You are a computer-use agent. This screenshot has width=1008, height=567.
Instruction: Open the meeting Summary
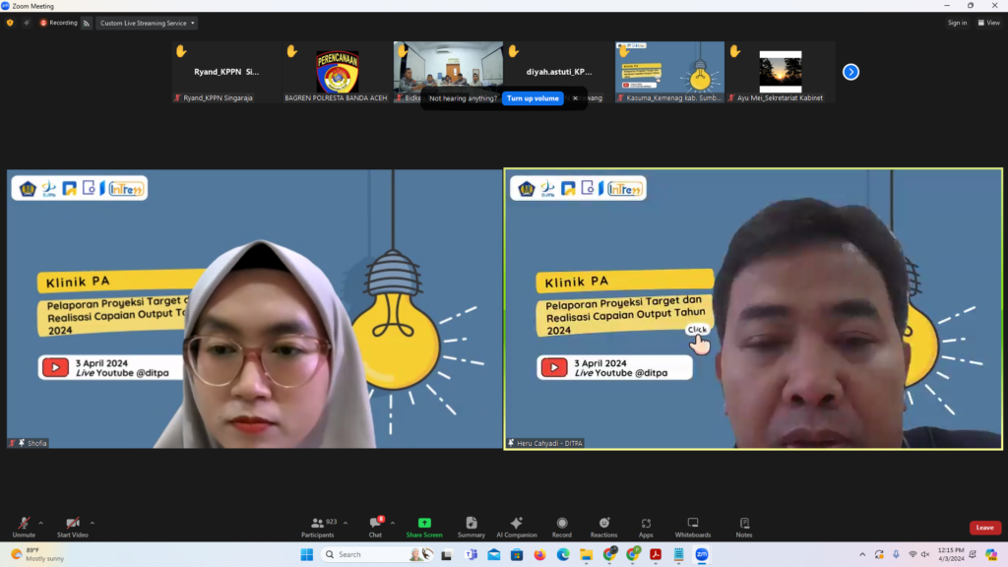click(471, 527)
